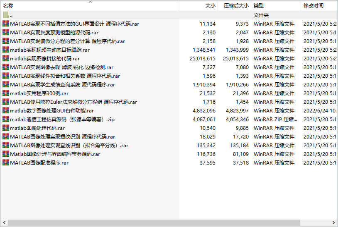Click the 文件夹 type cell
Image resolution: width=338 pixels, height=227 pixels.
coord(261,15)
